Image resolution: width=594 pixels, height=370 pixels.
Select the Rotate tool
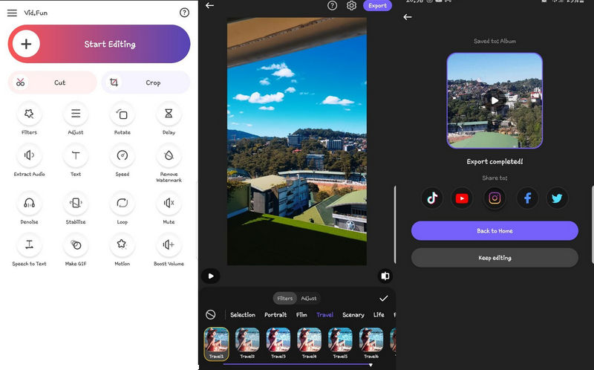[x=123, y=114]
